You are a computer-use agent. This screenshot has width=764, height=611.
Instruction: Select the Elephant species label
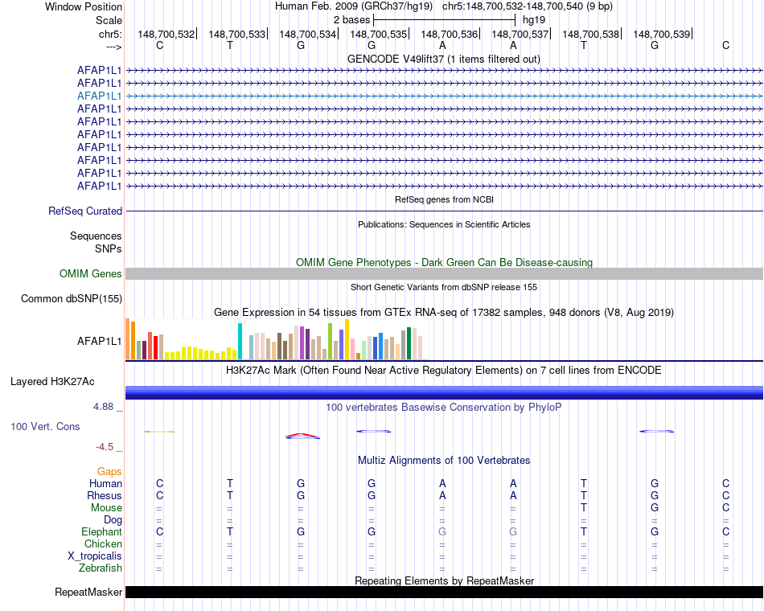click(101, 532)
